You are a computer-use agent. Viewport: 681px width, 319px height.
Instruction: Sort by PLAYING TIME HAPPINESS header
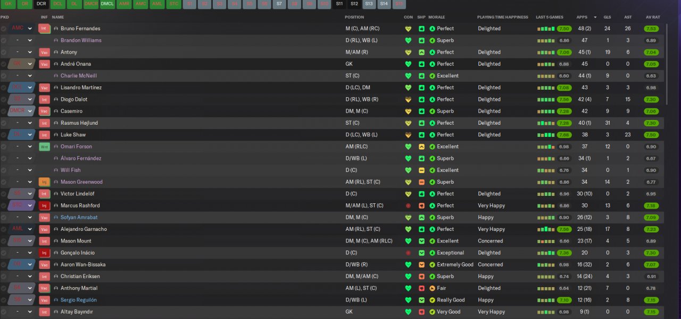(503, 17)
